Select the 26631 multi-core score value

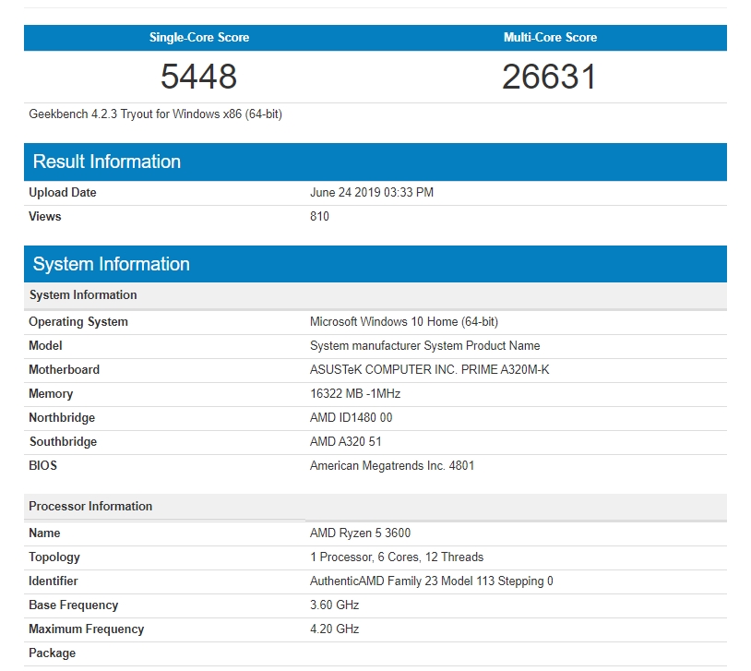tap(550, 77)
